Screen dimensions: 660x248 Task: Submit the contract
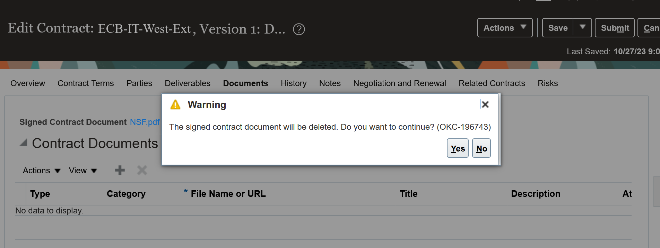pos(614,28)
